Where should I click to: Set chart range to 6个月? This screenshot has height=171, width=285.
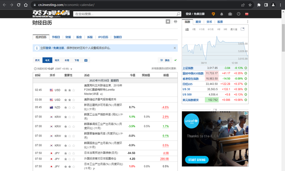tap(211, 29)
